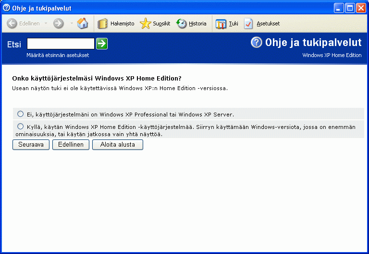This screenshot has width=369, height=254.
Task: Select the 'Ei, käyttöjärjestelmäni on Windows XP Professional' option
Action: tap(21, 114)
